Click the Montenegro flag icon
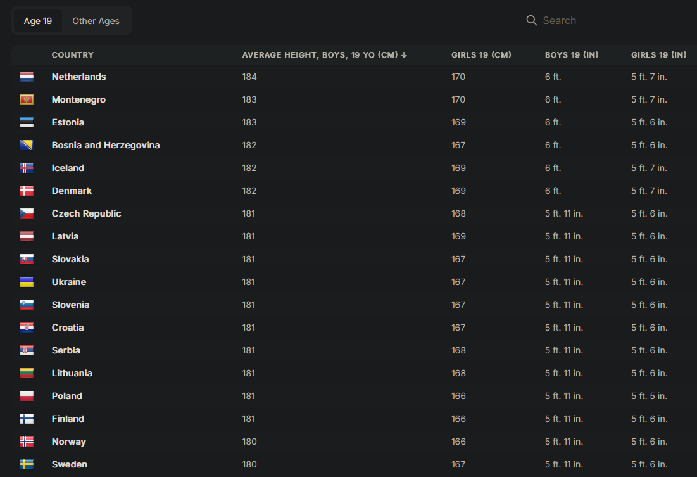The image size is (697, 477). [x=27, y=99]
